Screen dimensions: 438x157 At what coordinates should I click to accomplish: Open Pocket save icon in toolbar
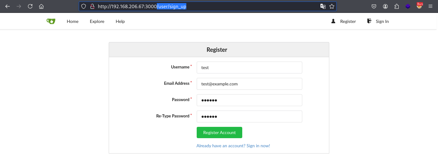click(x=374, y=6)
